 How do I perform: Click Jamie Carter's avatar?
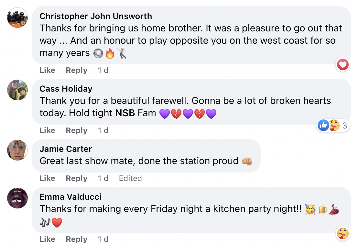click(17, 150)
